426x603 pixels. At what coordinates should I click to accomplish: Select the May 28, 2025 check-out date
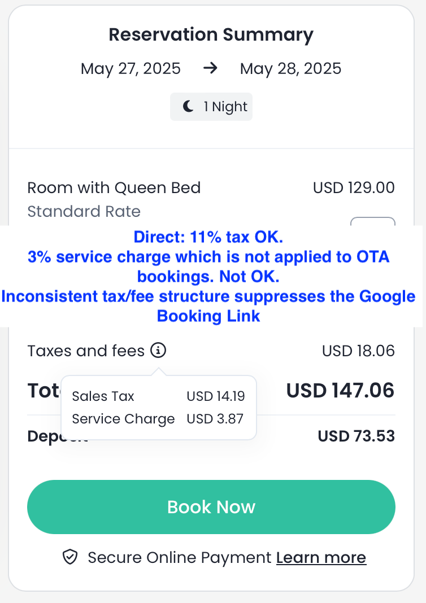[x=290, y=69]
